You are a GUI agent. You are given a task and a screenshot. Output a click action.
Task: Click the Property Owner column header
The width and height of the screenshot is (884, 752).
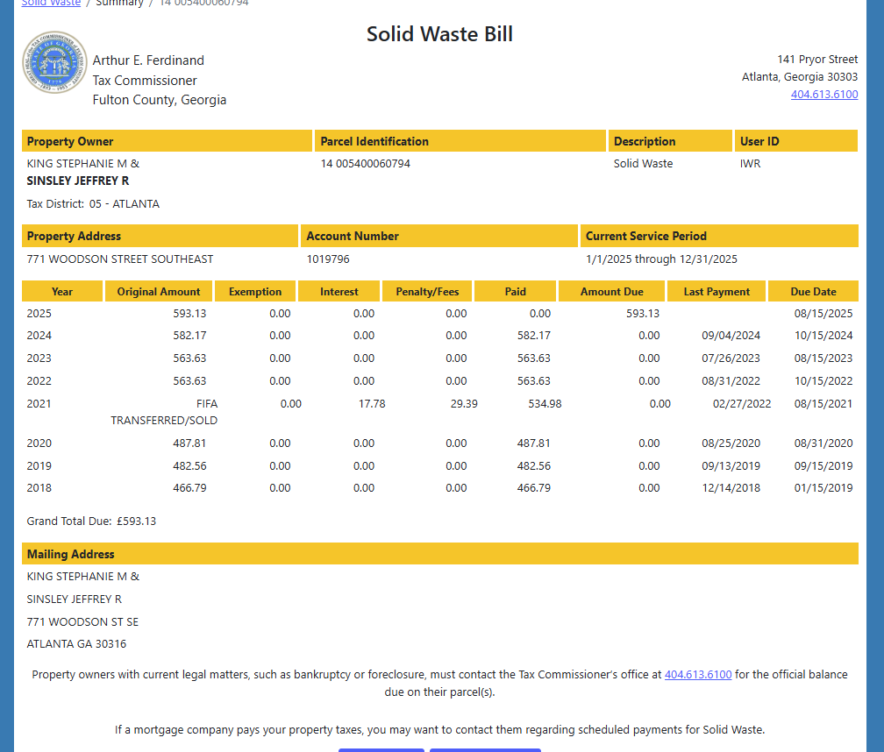70,141
